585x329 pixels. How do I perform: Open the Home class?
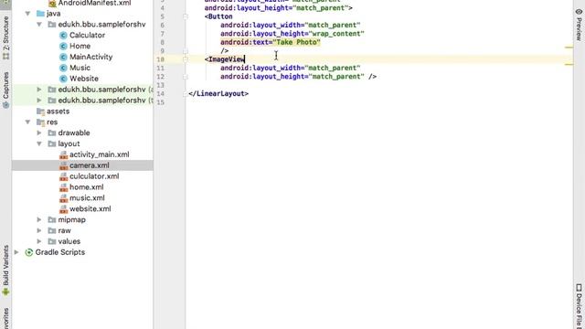(80, 46)
